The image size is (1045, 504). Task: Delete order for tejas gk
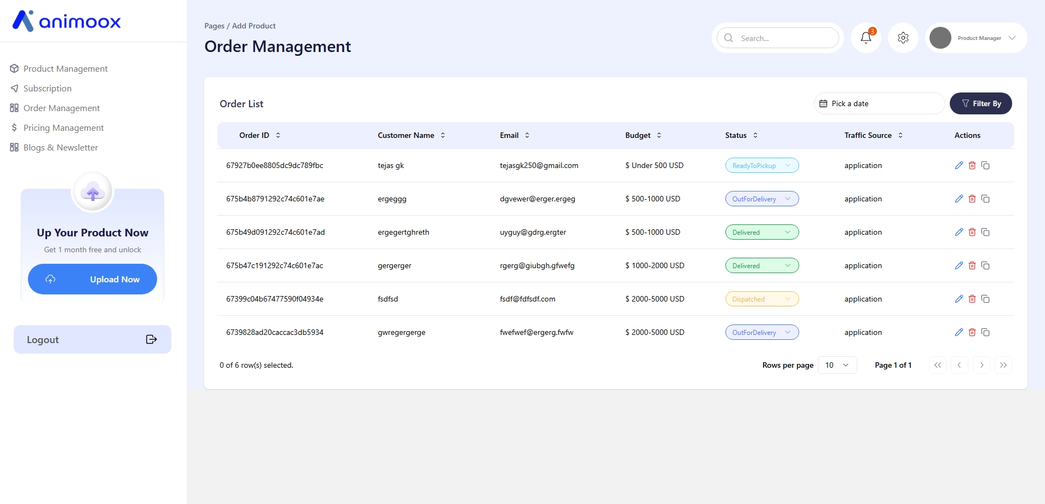[x=972, y=165]
